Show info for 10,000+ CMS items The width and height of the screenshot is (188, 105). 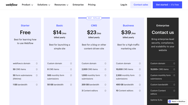(x=174, y=69)
